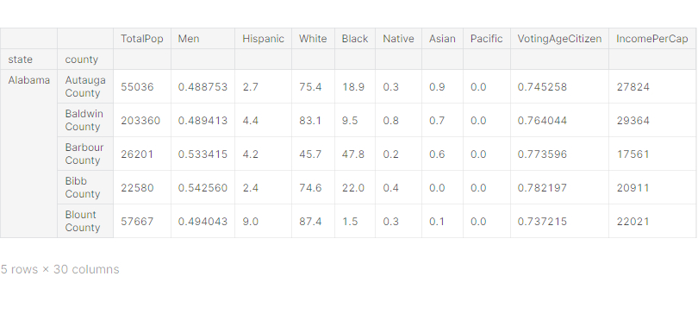Click the IncomePerCap column header
698x314 pixels.
pyautogui.click(x=652, y=39)
